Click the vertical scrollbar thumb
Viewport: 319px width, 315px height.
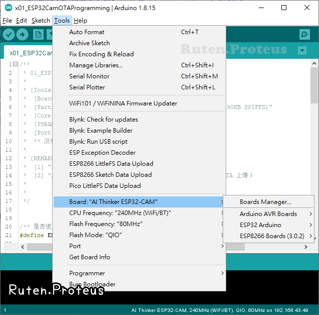[x=314, y=85]
